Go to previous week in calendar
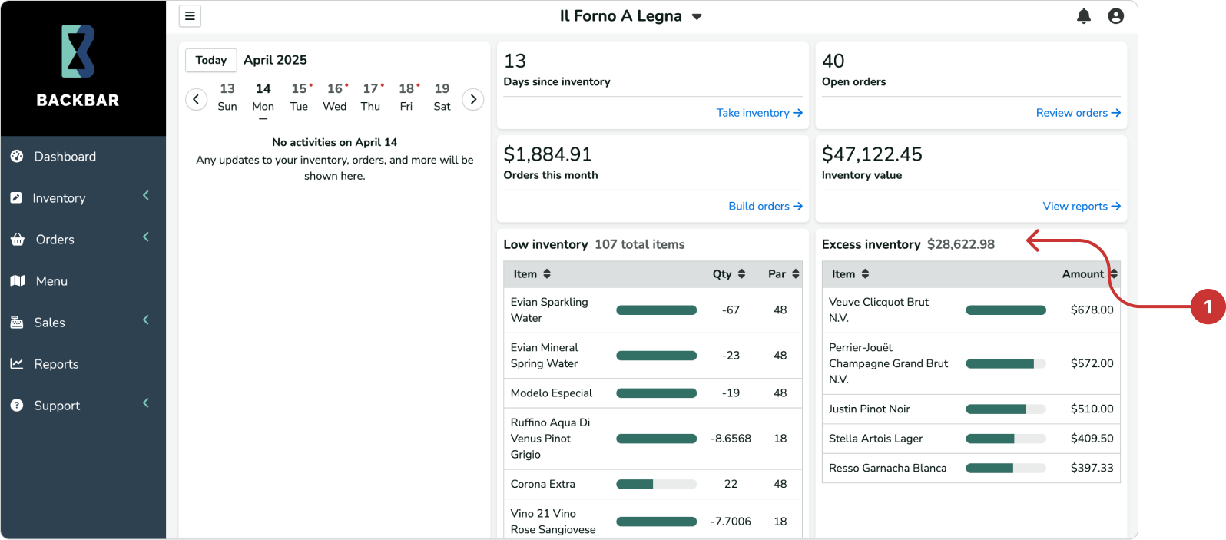This screenshot has width=1226, height=540. pyautogui.click(x=196, y=99)
